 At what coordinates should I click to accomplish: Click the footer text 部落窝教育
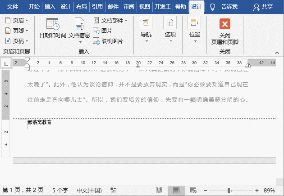[x=40, y=122]
